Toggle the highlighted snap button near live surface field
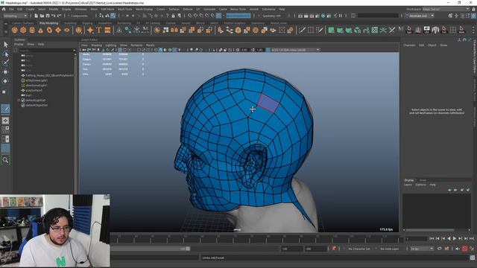The image size is (477, 268). (x=218, y=16)
